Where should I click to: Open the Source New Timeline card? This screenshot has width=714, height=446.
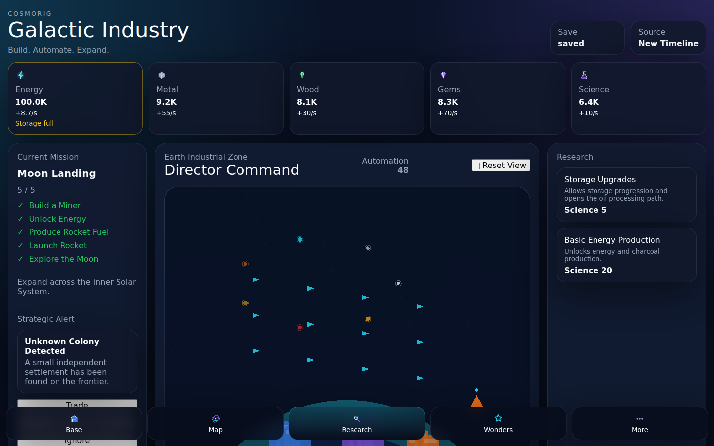(x=668, y=38)
